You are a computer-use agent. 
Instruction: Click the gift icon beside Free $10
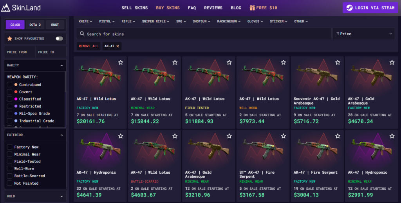click(252, 8)
